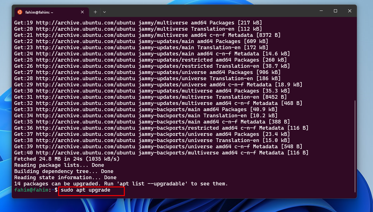Open the new-tab dropdown chevron

[104, 12]
